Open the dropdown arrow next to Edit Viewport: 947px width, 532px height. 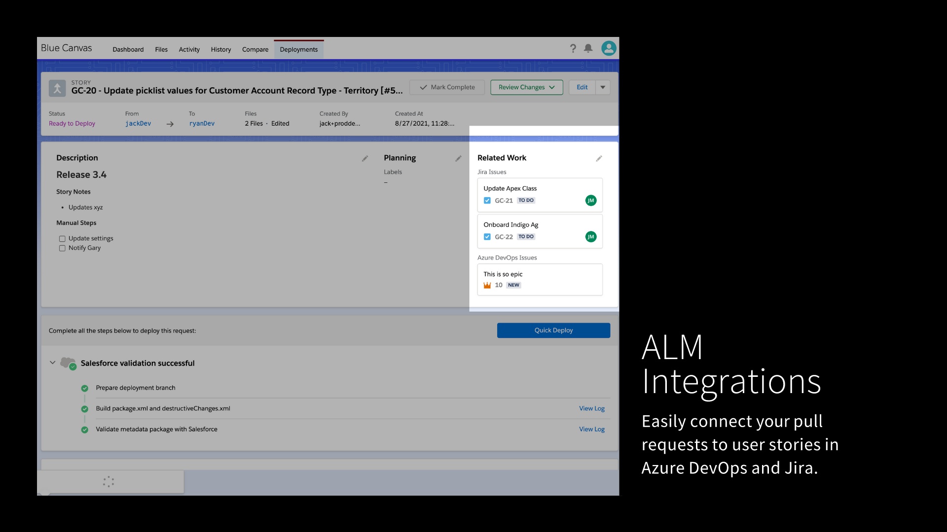603,87
